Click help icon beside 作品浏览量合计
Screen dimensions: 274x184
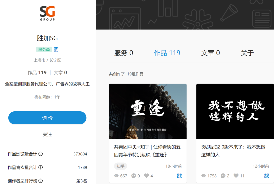point(40,154)
